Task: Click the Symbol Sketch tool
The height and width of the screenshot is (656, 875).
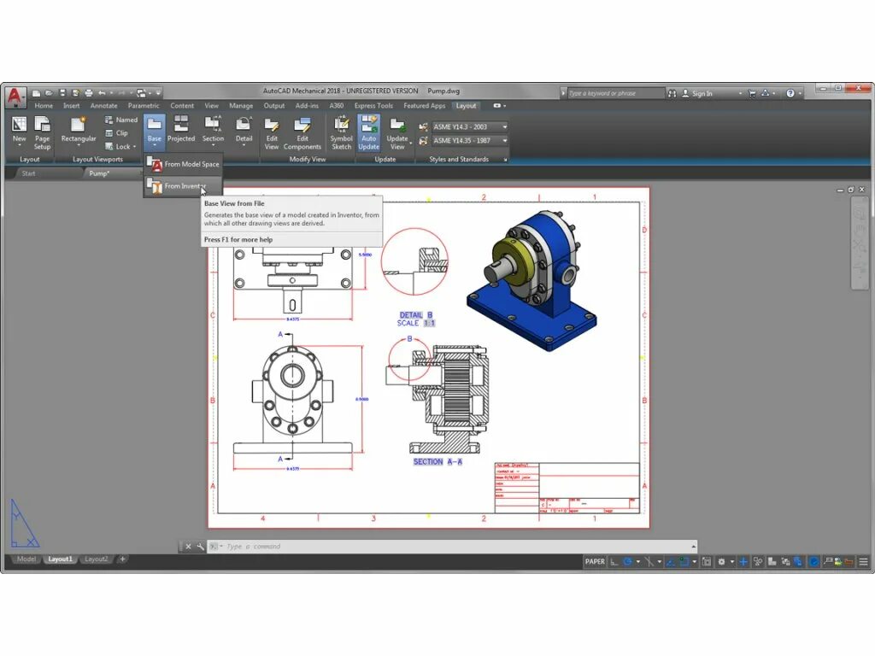Action: point(341,134)
